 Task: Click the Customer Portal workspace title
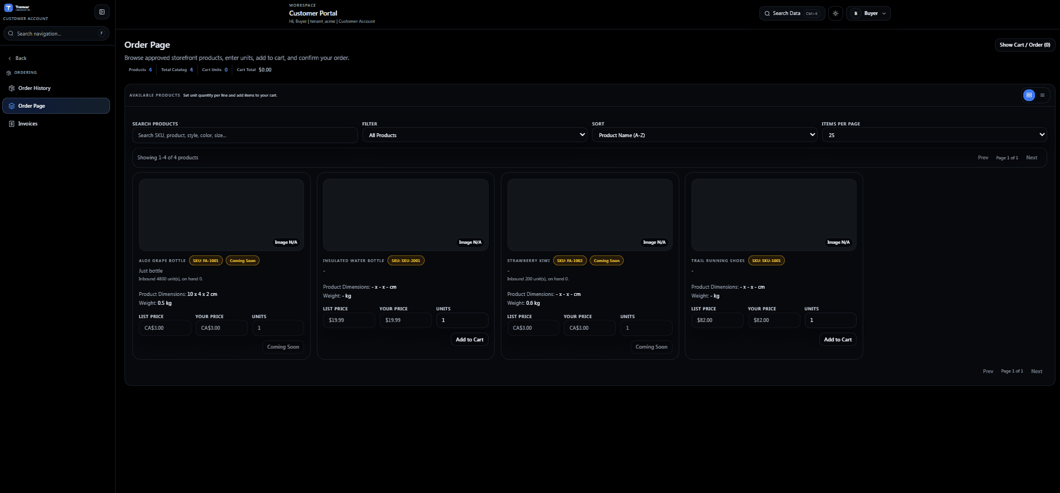313,13
